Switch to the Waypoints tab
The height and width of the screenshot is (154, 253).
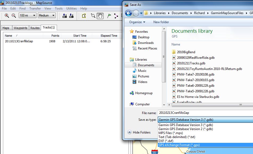(x=21, y=28)
